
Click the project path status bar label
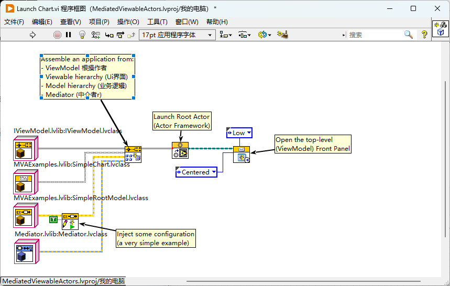[63, 281]
